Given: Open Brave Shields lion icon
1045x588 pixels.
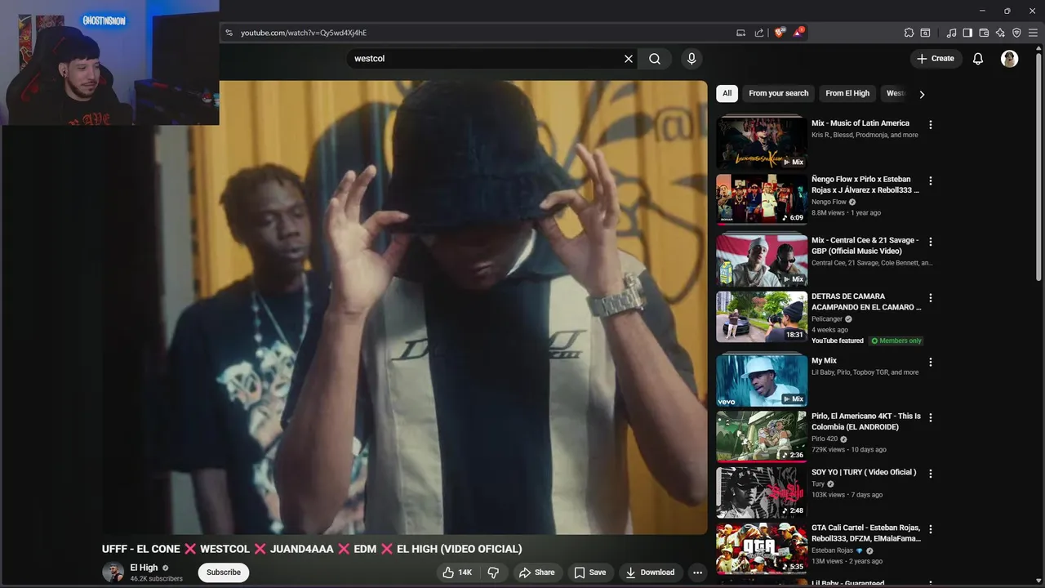Looking at the screenshot, I should point(780,33).
